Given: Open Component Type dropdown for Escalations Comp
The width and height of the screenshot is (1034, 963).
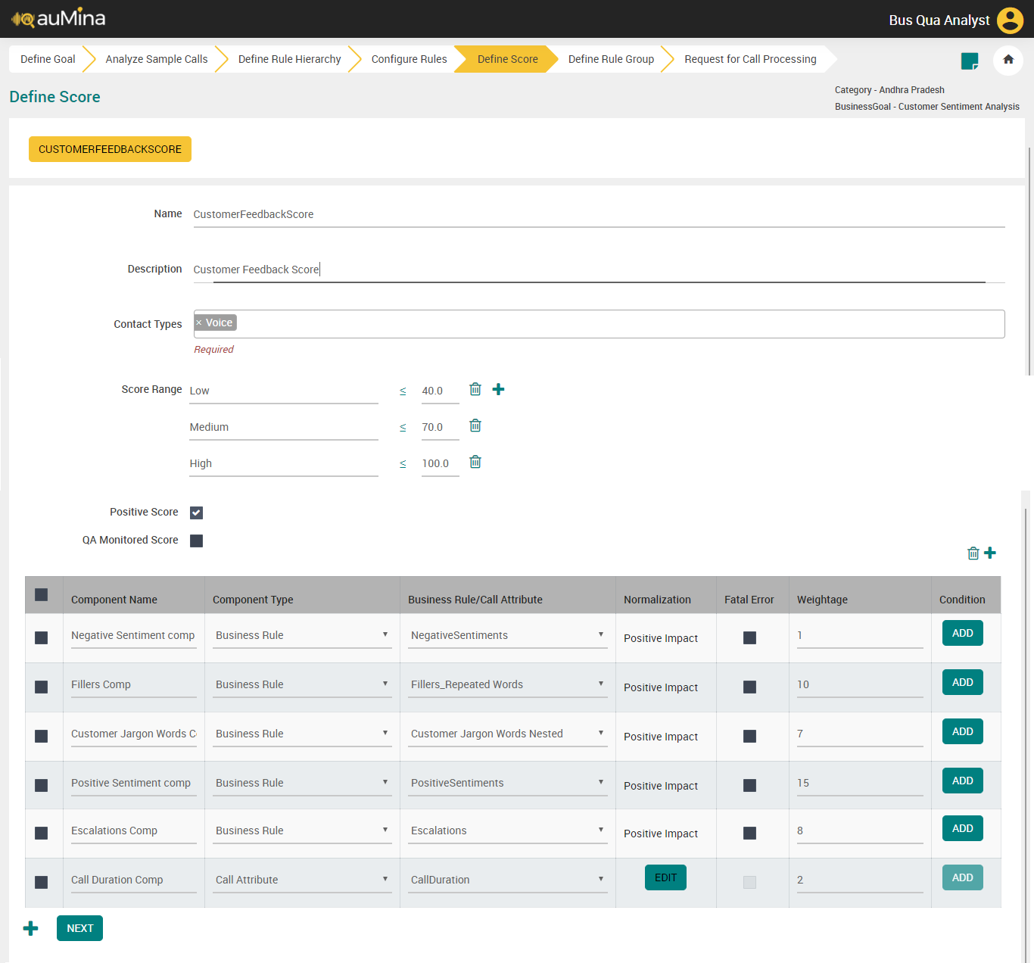Looking at the screenshot, I should click(302, 831).
